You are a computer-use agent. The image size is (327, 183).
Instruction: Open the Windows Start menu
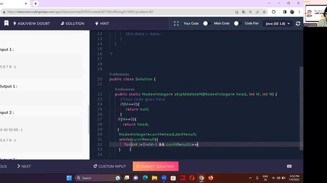(x=69, y=178)
